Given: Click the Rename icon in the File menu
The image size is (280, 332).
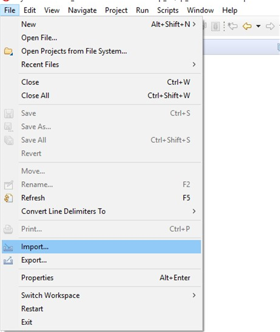Looking at the screenshot, I should pyautogui.click(x=9, y=185).
